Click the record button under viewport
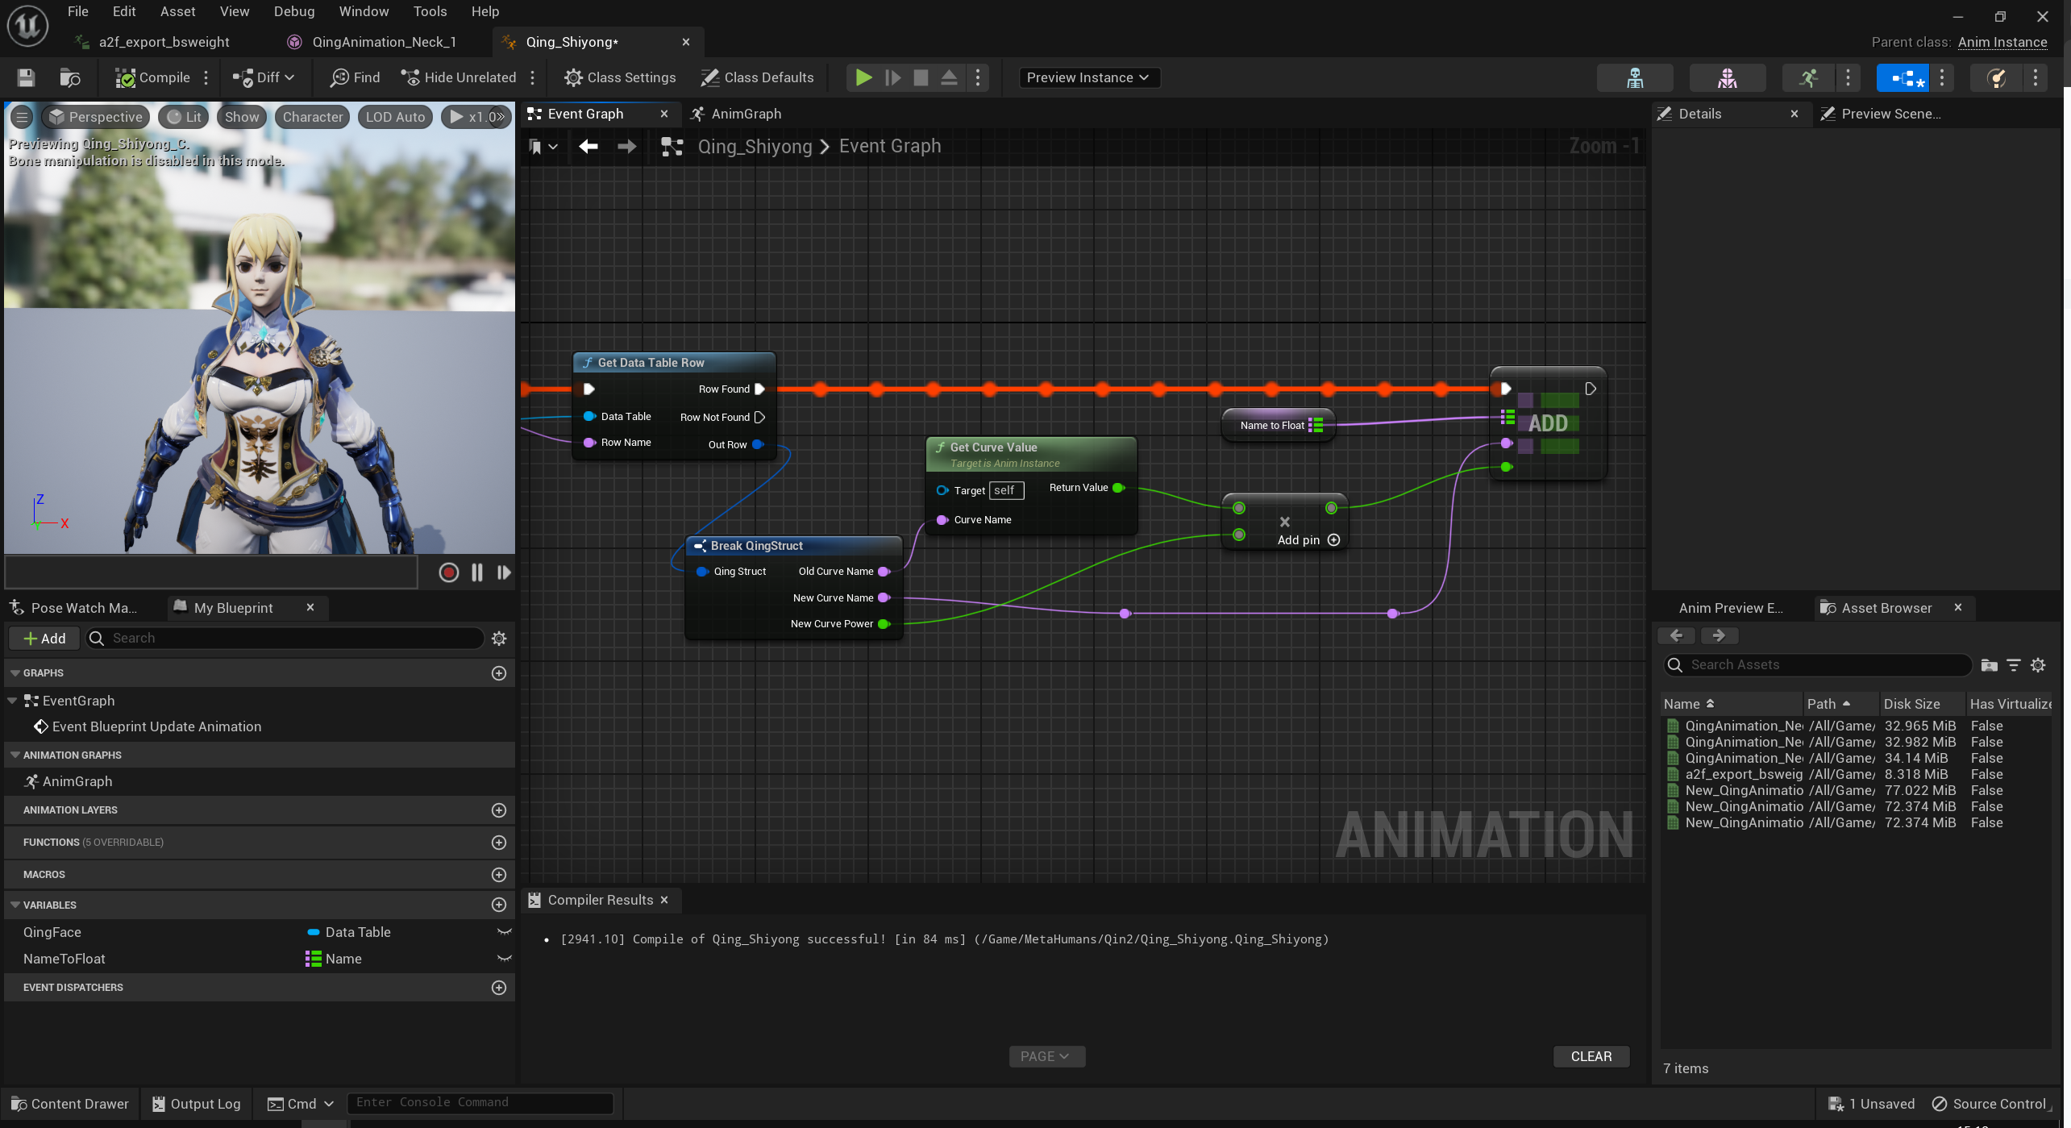This screenshot has width=2071, height=1128. (x=449, y=572)
